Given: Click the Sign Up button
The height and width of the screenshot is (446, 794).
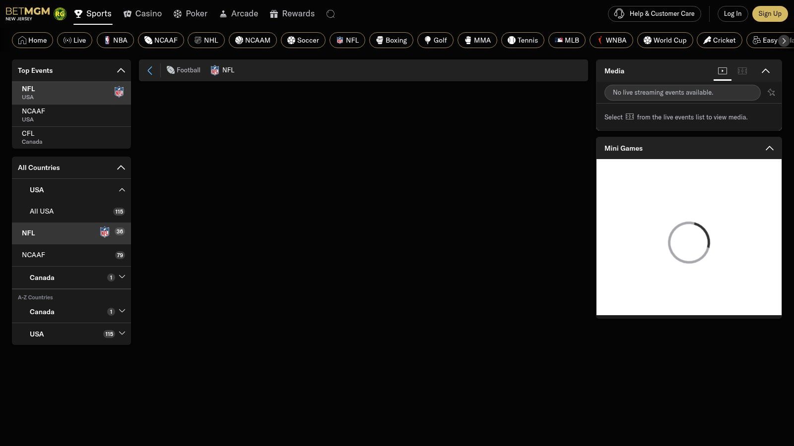Looking at the screenshot, I should (770, 14).
